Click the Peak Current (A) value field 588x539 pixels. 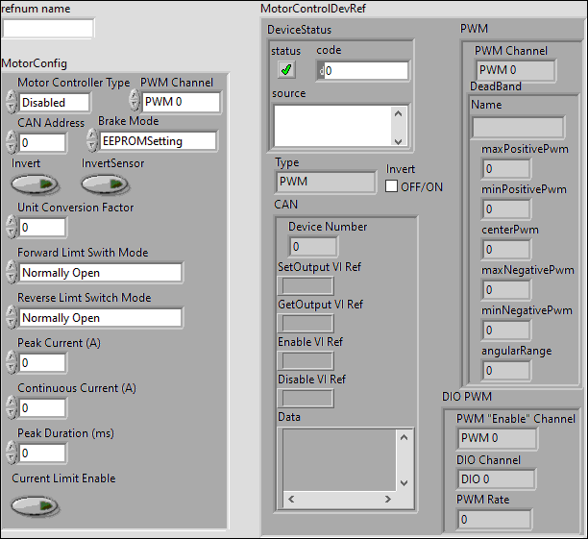pyautogui.click(x=42, y=363)
